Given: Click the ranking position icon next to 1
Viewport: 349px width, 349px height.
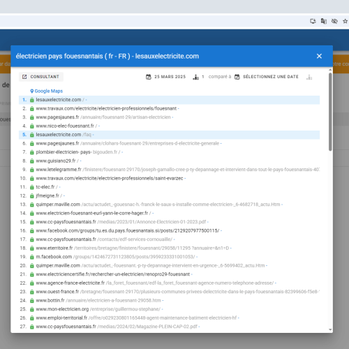Looking at the screenshot, I should (195, 77).
